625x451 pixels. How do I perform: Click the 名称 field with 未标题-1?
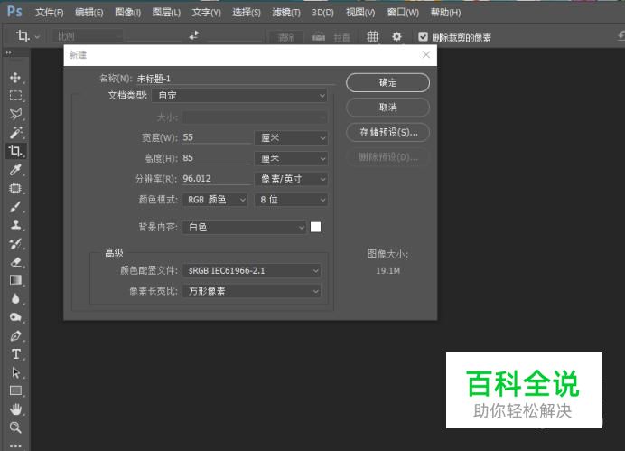pos(235,79)
